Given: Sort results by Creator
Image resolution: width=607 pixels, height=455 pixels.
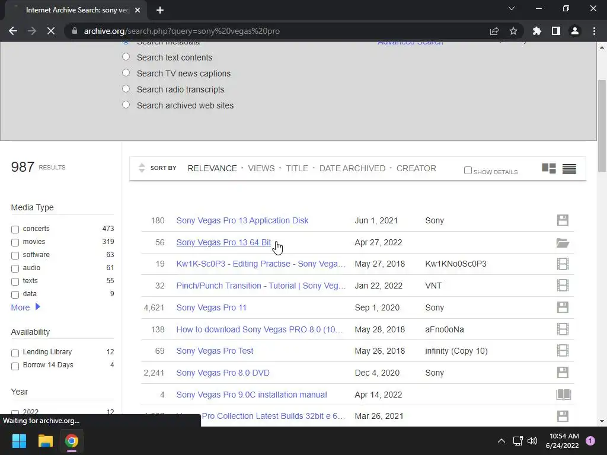Looking at the screenshot, I should tap(416, 168).
